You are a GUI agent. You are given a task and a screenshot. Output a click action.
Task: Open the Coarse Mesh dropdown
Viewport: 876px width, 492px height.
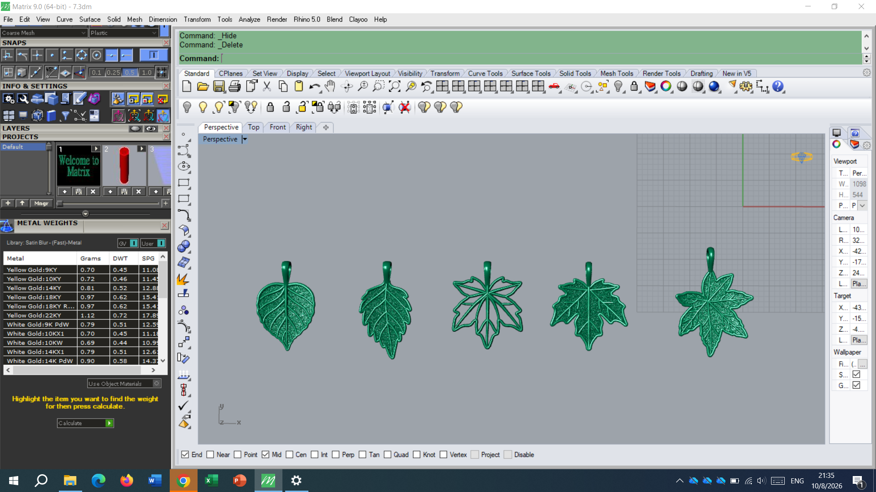coord(43,33)
